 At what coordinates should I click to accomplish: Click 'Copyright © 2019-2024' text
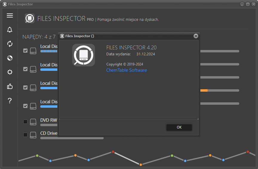[x=125, y=64]
